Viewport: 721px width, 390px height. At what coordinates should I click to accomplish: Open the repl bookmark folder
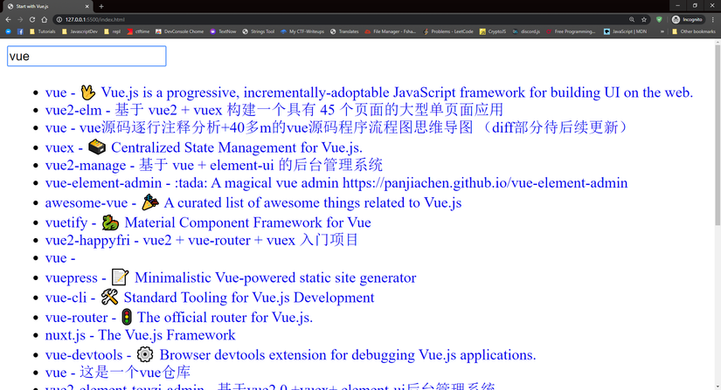[x=112, y=31]
